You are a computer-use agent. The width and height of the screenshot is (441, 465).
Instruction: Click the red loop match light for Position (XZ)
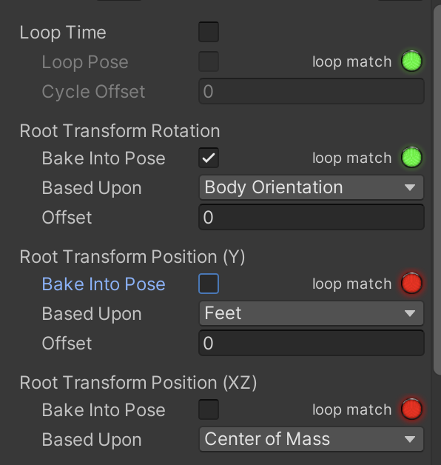tap(411, 409)
